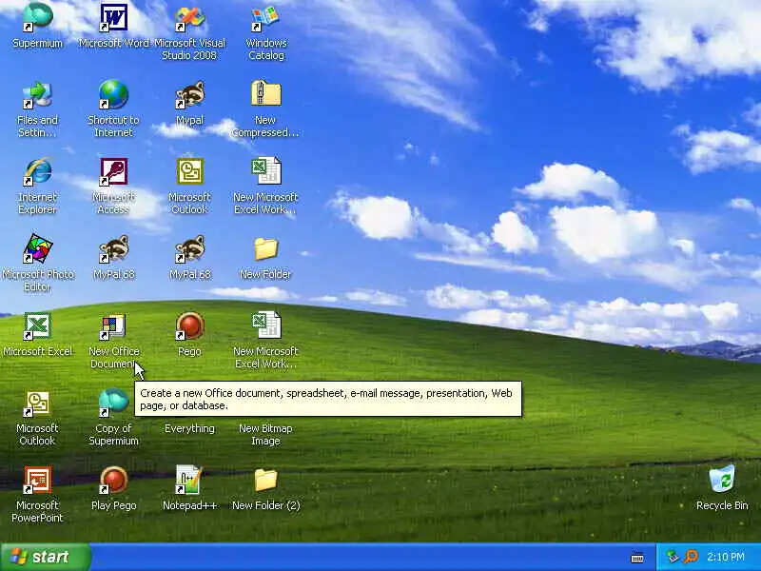Select the Notepad++ shortcut icon
The image size is (761, 571).
point(188,480)
